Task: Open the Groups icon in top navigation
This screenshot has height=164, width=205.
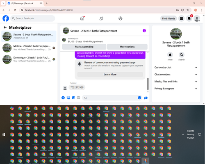Action: (121, 18)
